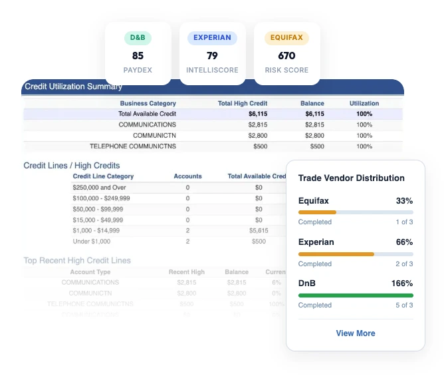
Task: Click the Trade Vendor Distribution title
Action: click(351, 178)
